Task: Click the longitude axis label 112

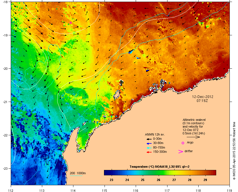Action: [11, 190]
